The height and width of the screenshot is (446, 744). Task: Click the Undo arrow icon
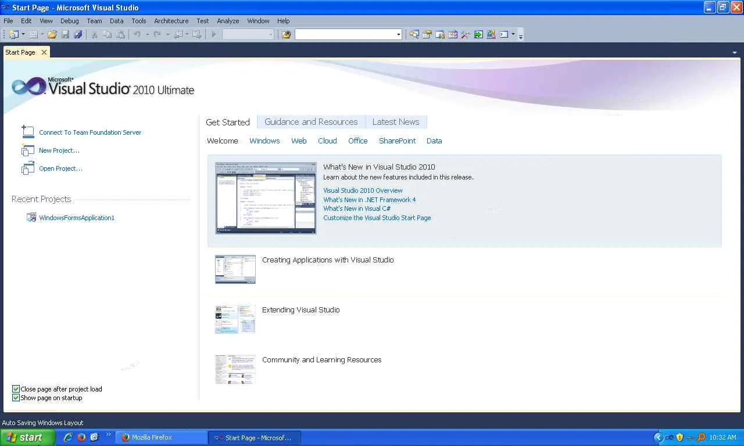pos(137,35)
